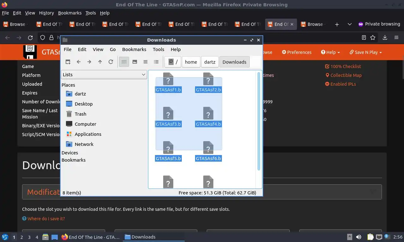Open Preferences on the GTASnP site
This screenshot has width=404, height=242.
[x=297, y=52]
